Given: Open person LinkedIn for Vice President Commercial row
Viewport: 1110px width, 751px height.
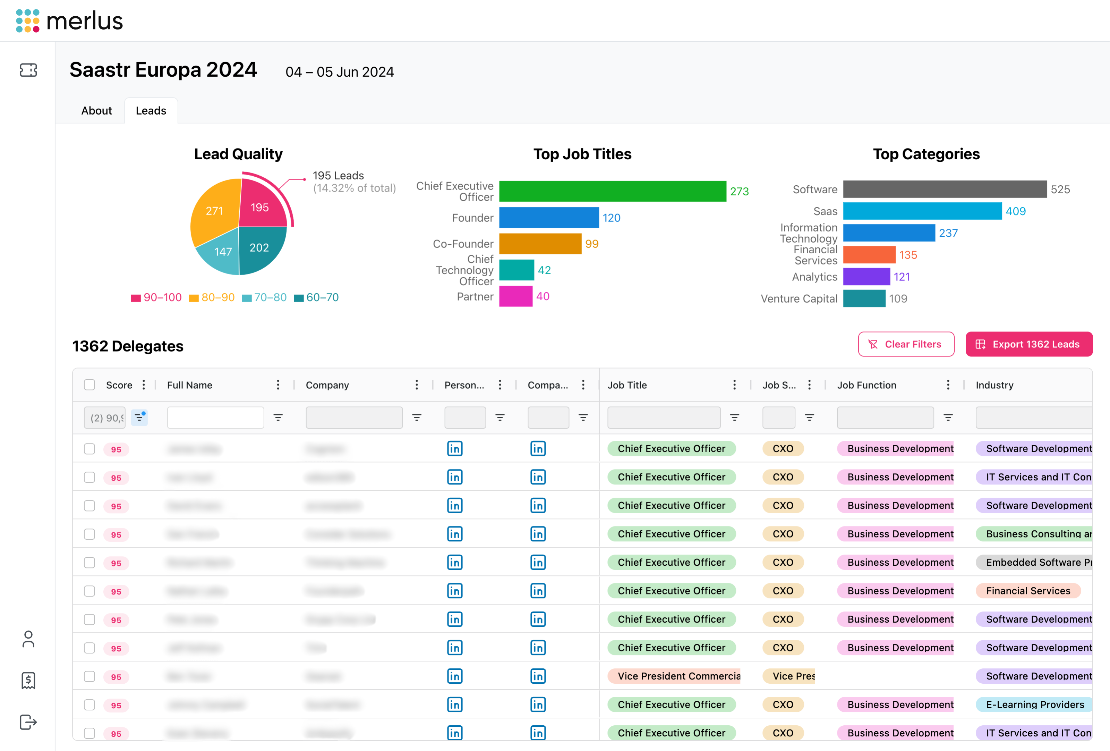Looking at the screenshot, I should click(455, 676).
